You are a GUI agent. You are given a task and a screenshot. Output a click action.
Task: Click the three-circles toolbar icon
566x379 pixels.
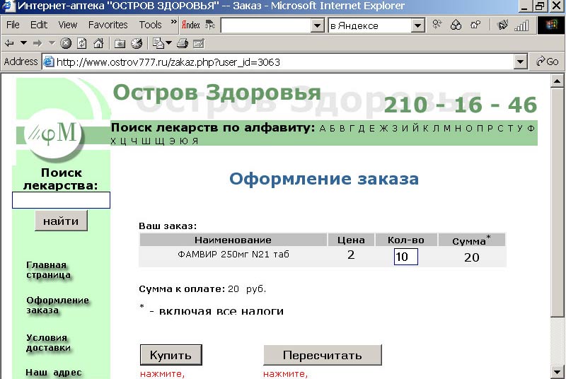(x=456, y=25)
